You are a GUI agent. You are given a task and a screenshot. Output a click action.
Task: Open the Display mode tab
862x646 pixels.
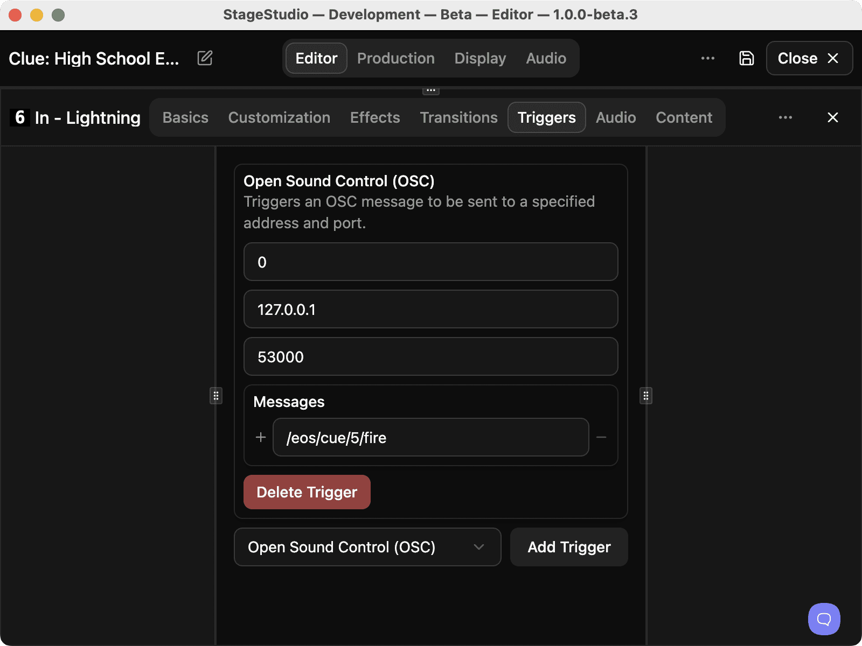pos(480,58)
